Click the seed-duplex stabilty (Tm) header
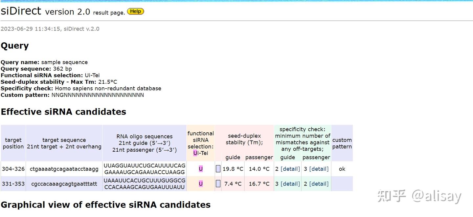473x217 pixels. (244, 139)
